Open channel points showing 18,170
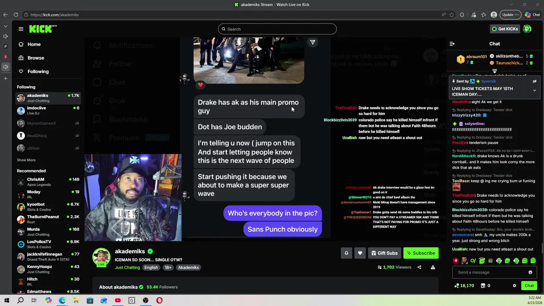Viewport: 544px width, 306px height. 464,286
